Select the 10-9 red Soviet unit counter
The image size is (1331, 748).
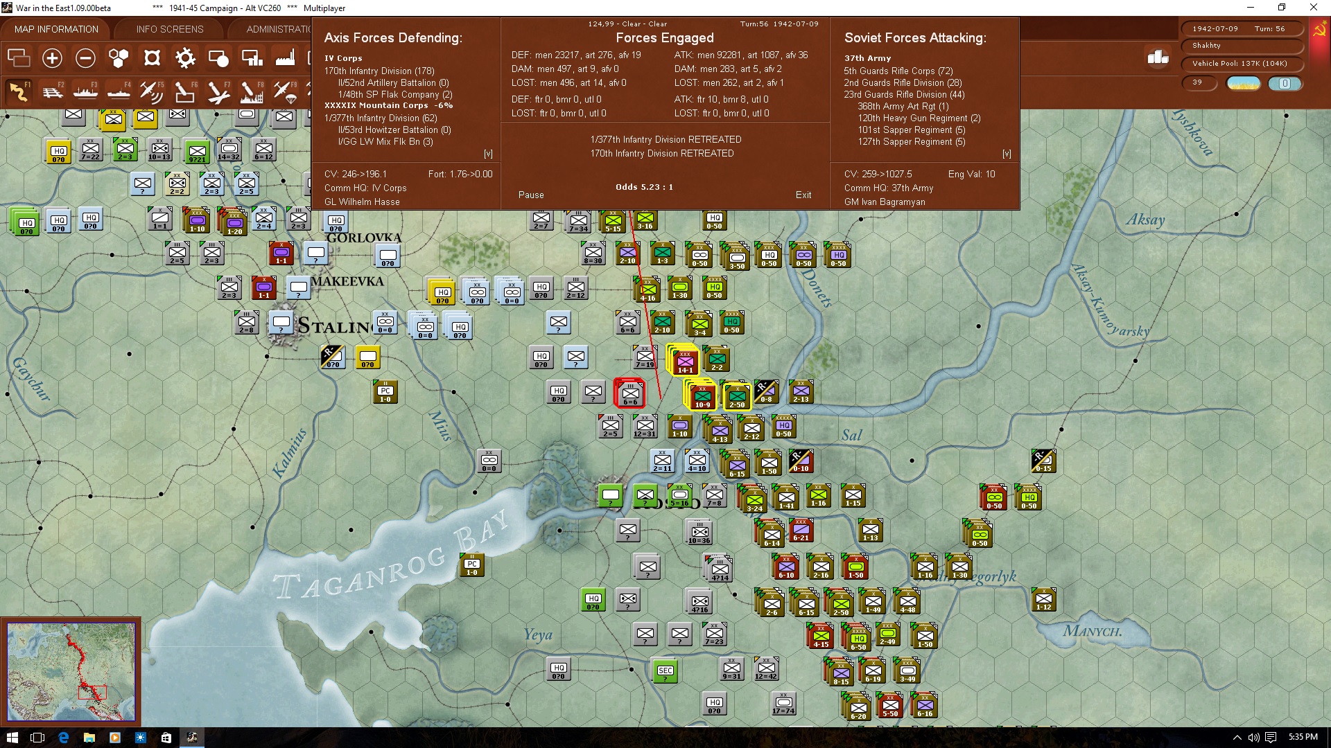(x=702, y=395)
